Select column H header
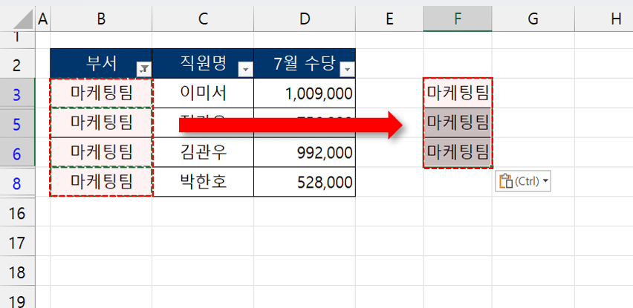 (x=615, y=18)
